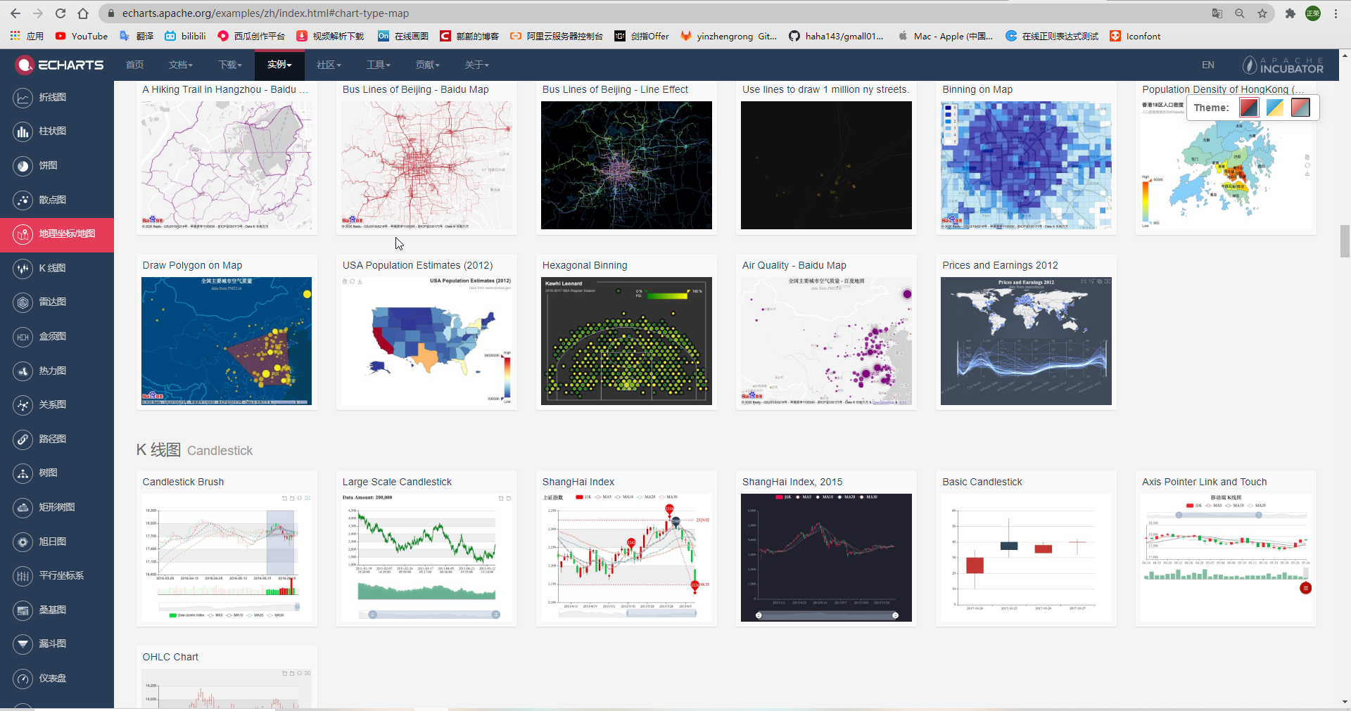Open Prices and Earnings 2012 example
Viewport: 1351px width, 711px height.
(x=1026, y=333)
